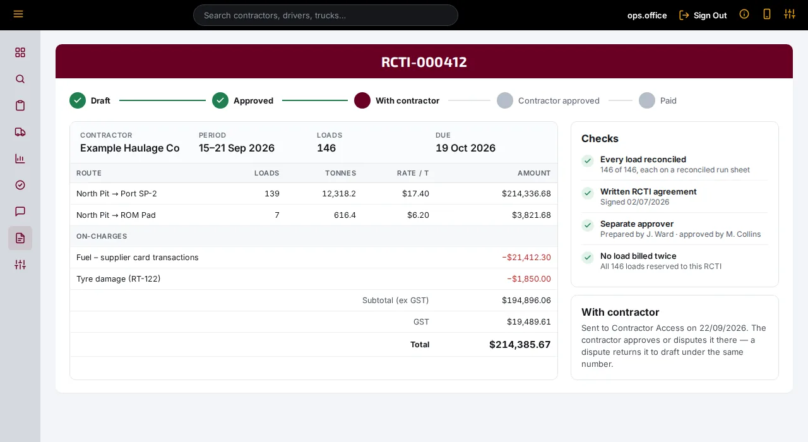Click the ops.office account label

tap(647, 15)
